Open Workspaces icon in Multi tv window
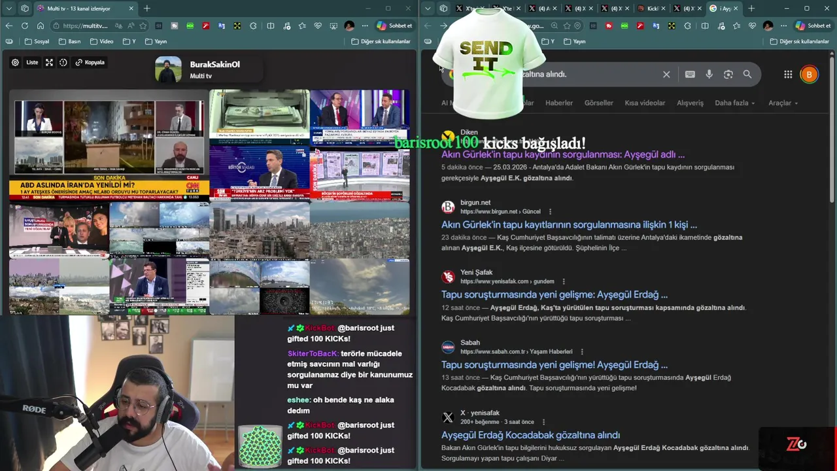 25,9
